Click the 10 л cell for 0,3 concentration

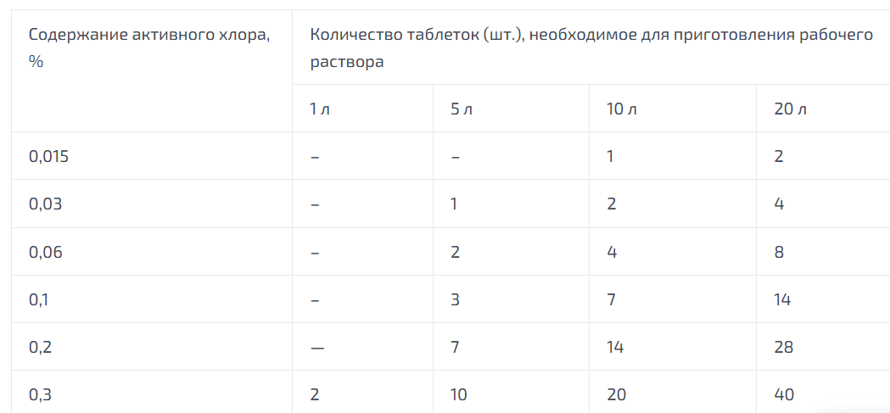tap(617, 394)
